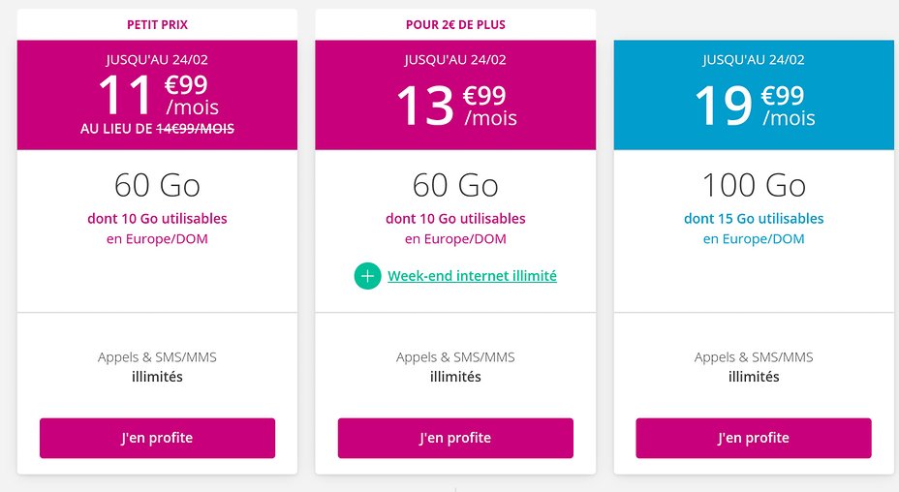The image size is (899, 492).
Task: Click the 13€99/mois pink price banner
Action: [x=455, y=95]
